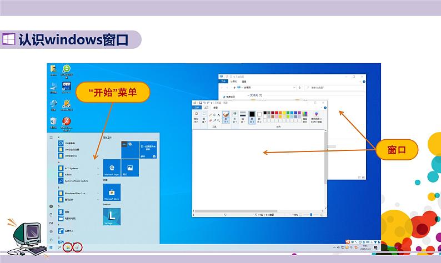Click the hamburger menu in Start menu
The image size is (441, 263).
pyautogui.click(x=51, y=138)
